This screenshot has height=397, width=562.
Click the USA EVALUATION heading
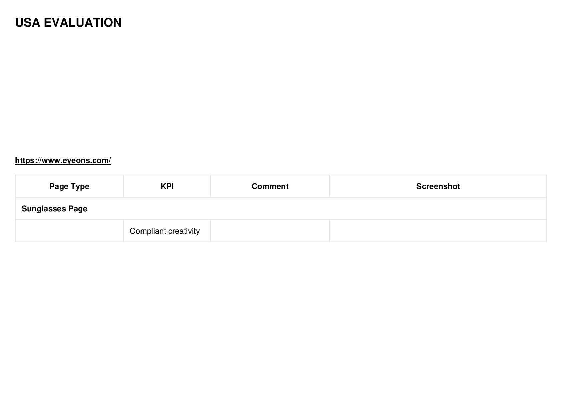tap(68, 23)
